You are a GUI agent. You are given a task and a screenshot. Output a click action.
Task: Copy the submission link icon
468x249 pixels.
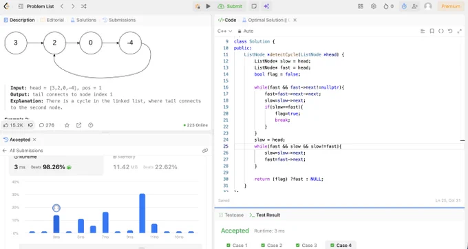205,151
